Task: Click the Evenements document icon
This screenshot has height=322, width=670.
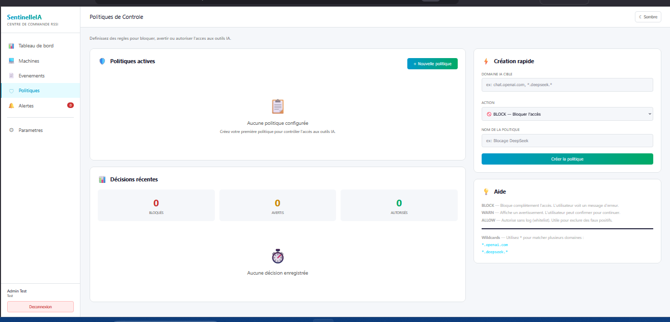Action: [x=11, y=76]
